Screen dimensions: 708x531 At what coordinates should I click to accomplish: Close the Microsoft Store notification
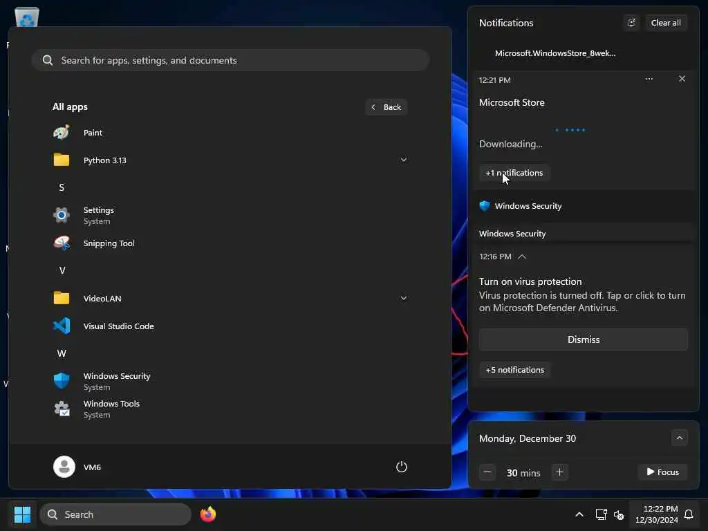(x=682, y=79)
